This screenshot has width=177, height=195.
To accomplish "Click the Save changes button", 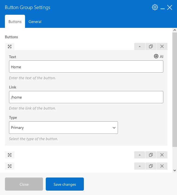I will click(65, 184).
